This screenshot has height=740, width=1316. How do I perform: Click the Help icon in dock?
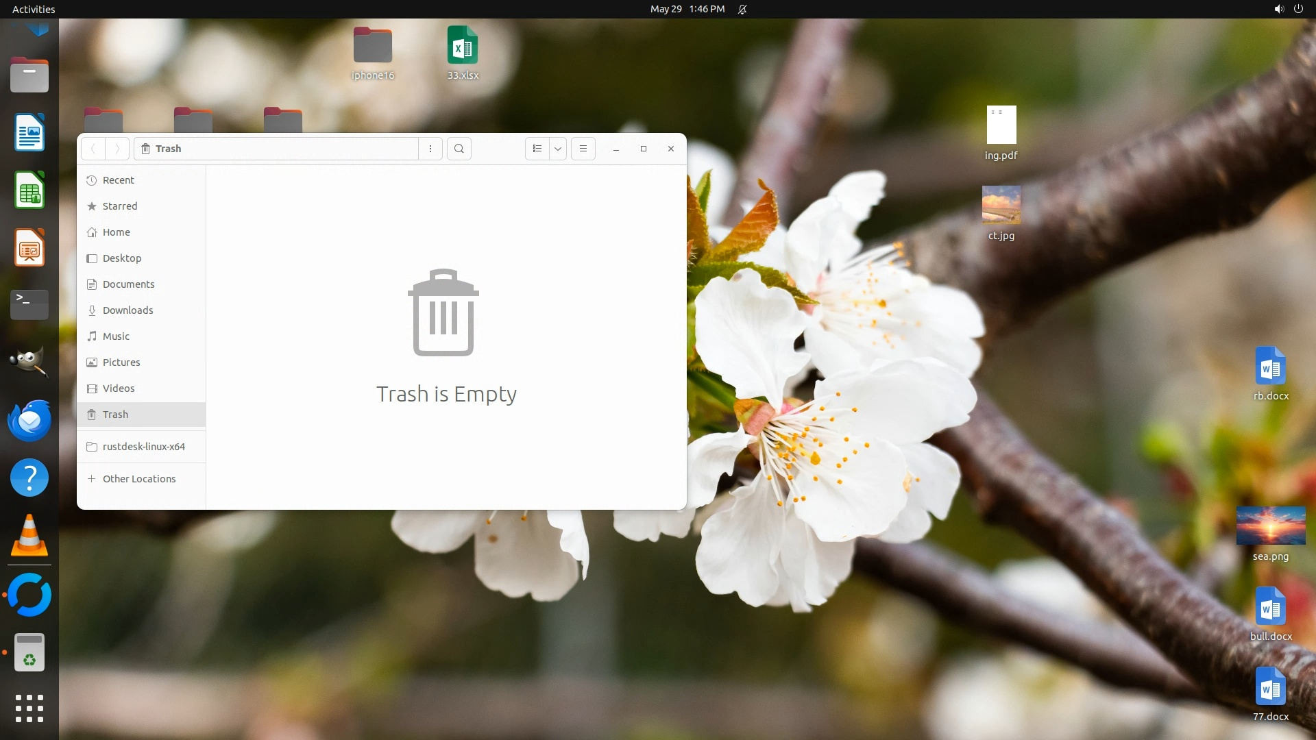coord(29,478)
